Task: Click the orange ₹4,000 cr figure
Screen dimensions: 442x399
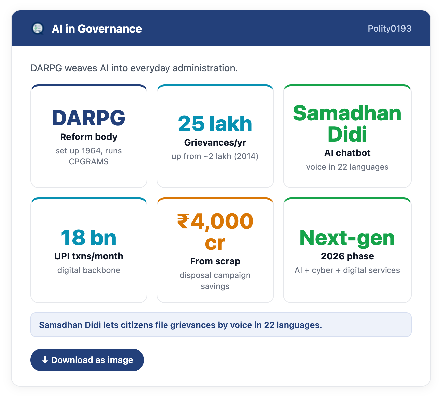Action: coord(215,232)
